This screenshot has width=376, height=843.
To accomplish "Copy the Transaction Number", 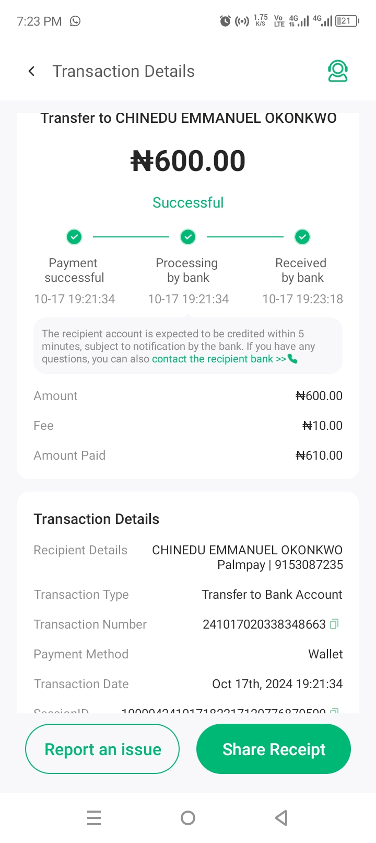I will click(x=335, y=623).
